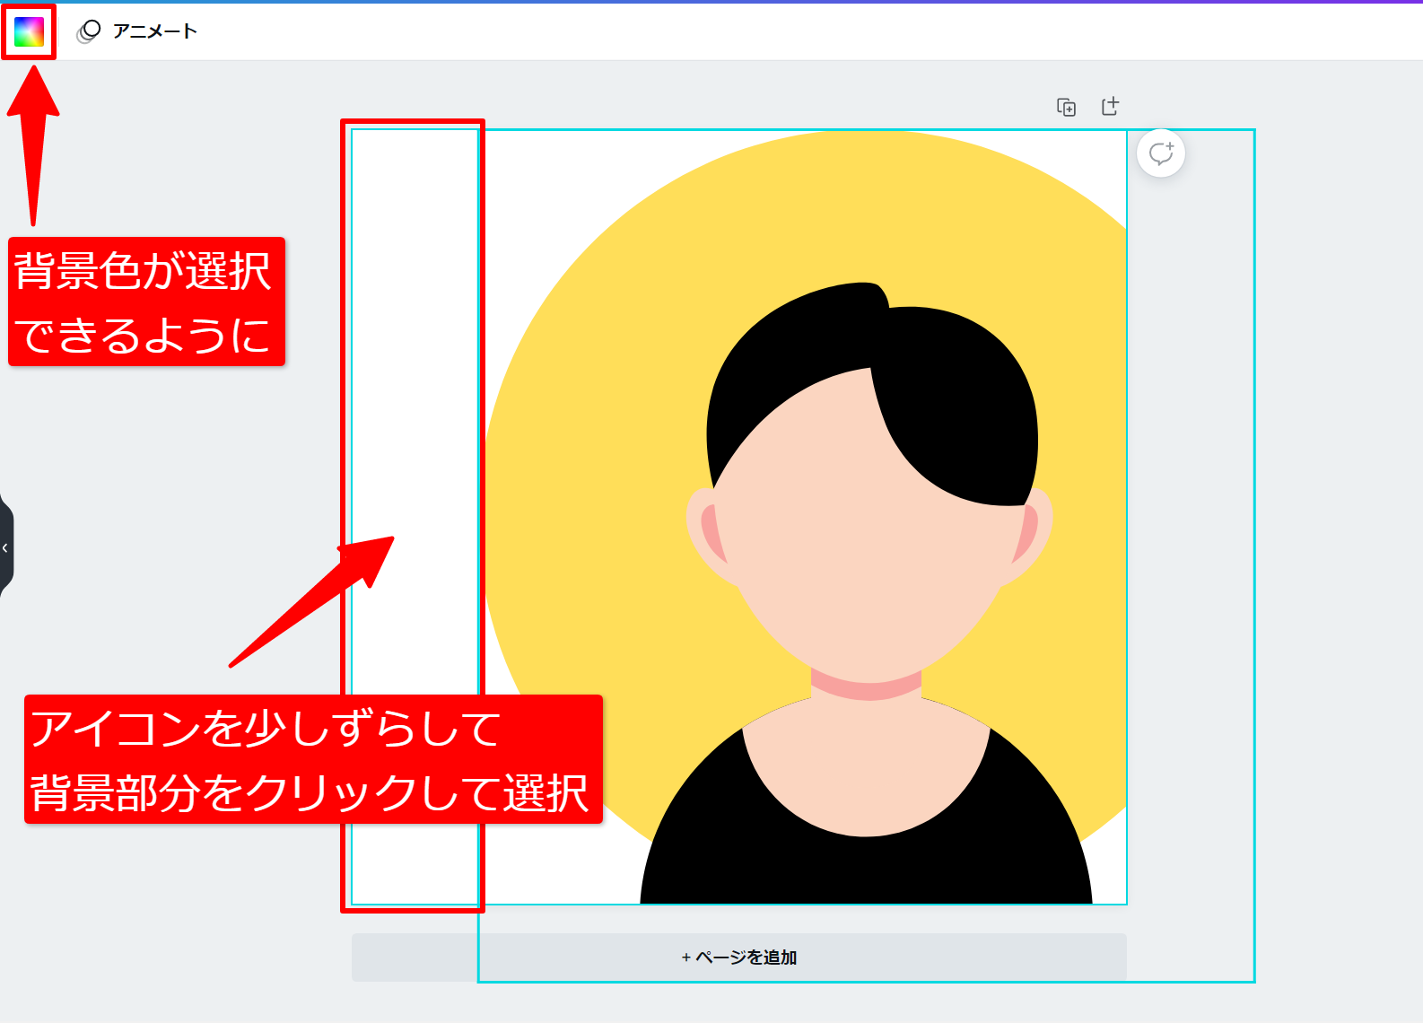Collapse the side panel with the chevron handle
The image size is (1423, 1023).
(x=5, y=547)
